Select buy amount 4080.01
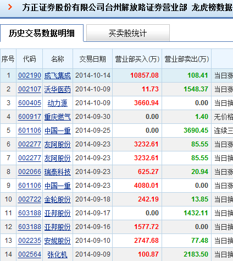Screen dimensions: 233x261 (x=146, y=186)
